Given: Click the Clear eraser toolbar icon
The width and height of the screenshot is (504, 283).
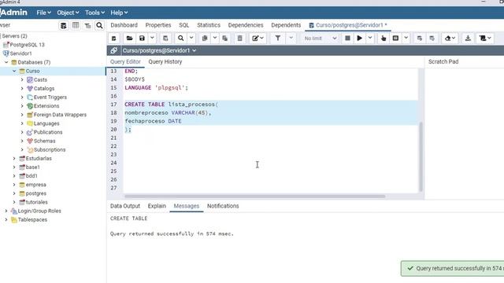Looking at the screenshot, I should pos(450,39).
